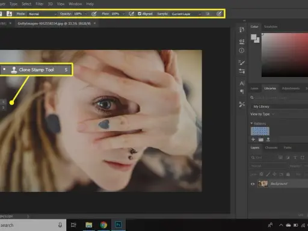The width and height of the screenshot is (308, 231).
Task: Click the plus icon to add library content
Action: coord(253,140)
